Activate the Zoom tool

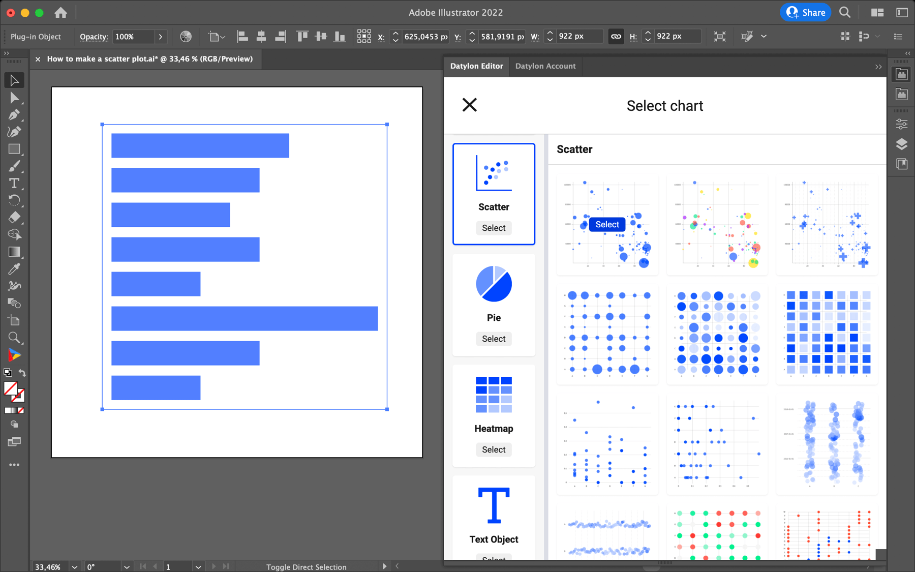14,338
